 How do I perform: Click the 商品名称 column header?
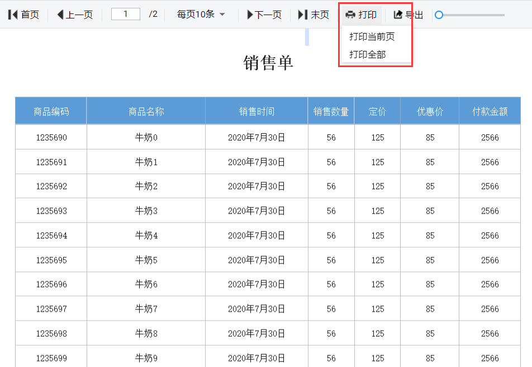[146, 111]
